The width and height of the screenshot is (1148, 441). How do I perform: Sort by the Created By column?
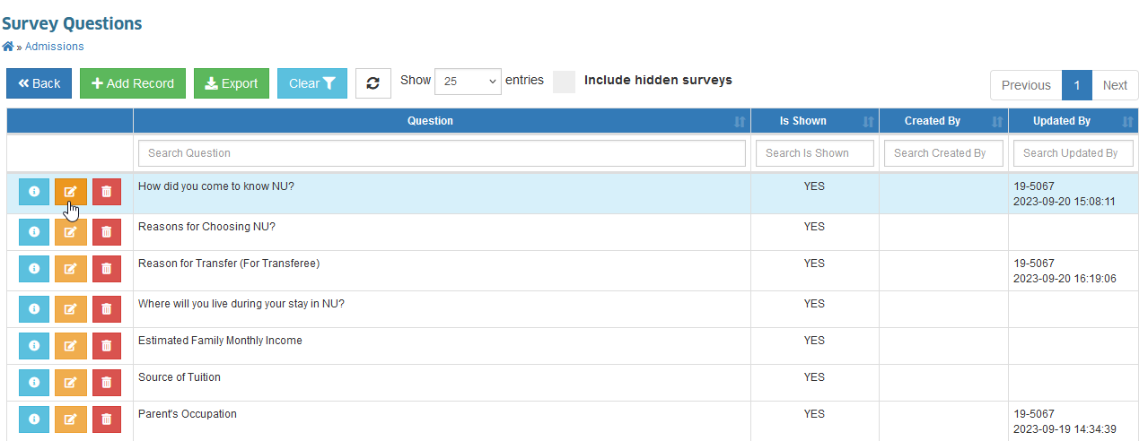coord(943,121)
